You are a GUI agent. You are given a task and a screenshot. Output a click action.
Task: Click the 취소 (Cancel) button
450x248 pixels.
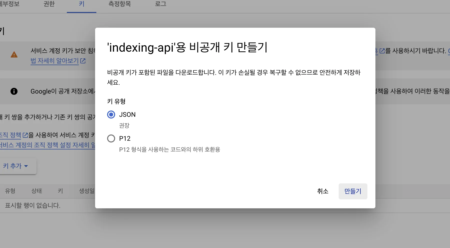[x=323, y=191]
